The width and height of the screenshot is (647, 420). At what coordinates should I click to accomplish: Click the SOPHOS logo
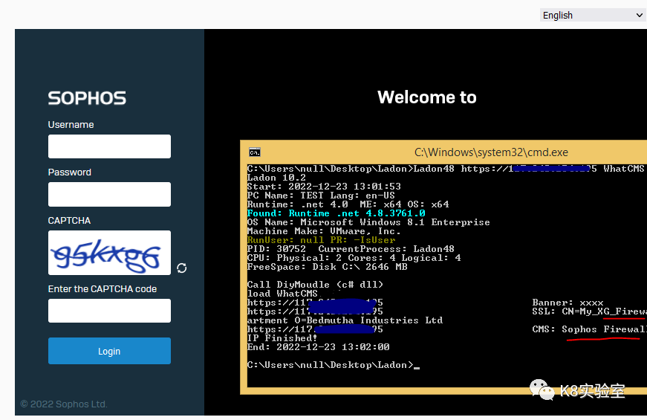pos(87,98)
